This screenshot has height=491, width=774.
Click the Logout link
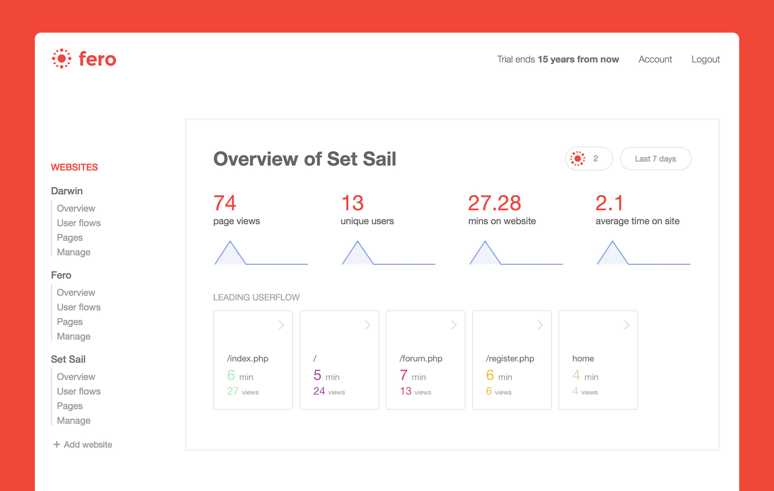click(705, 59)
